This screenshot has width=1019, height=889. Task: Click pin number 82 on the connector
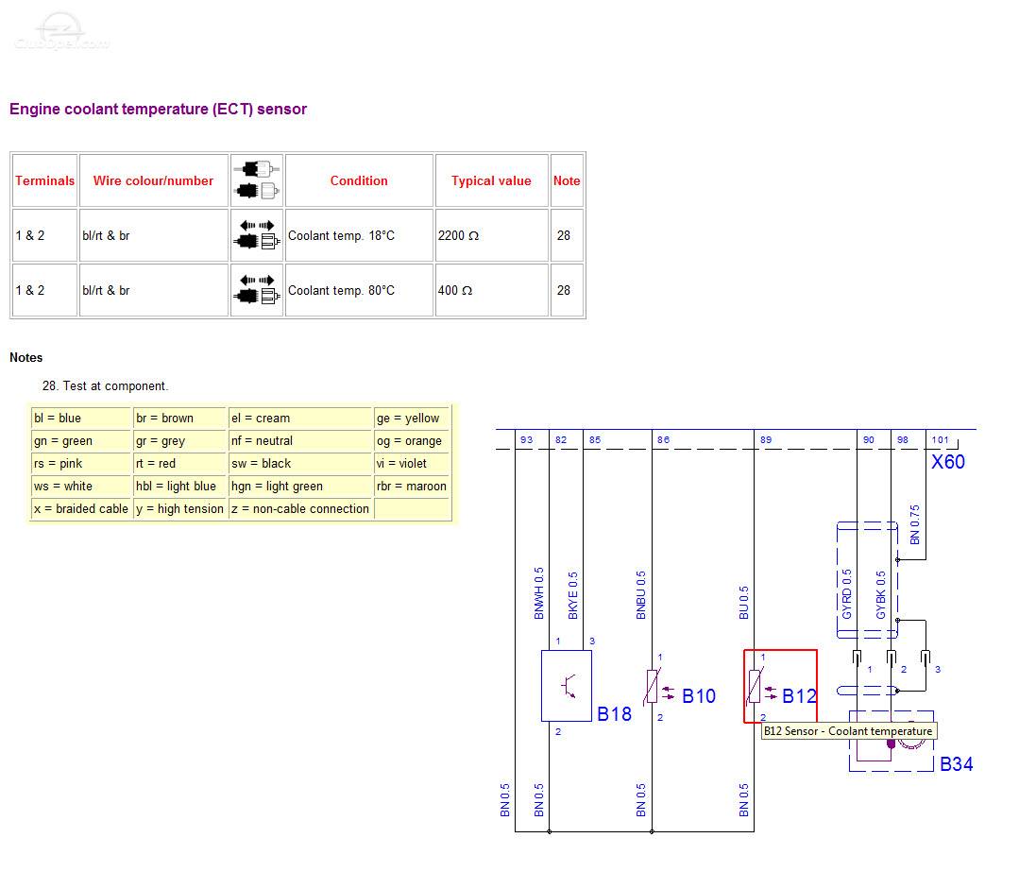point(561,439)
